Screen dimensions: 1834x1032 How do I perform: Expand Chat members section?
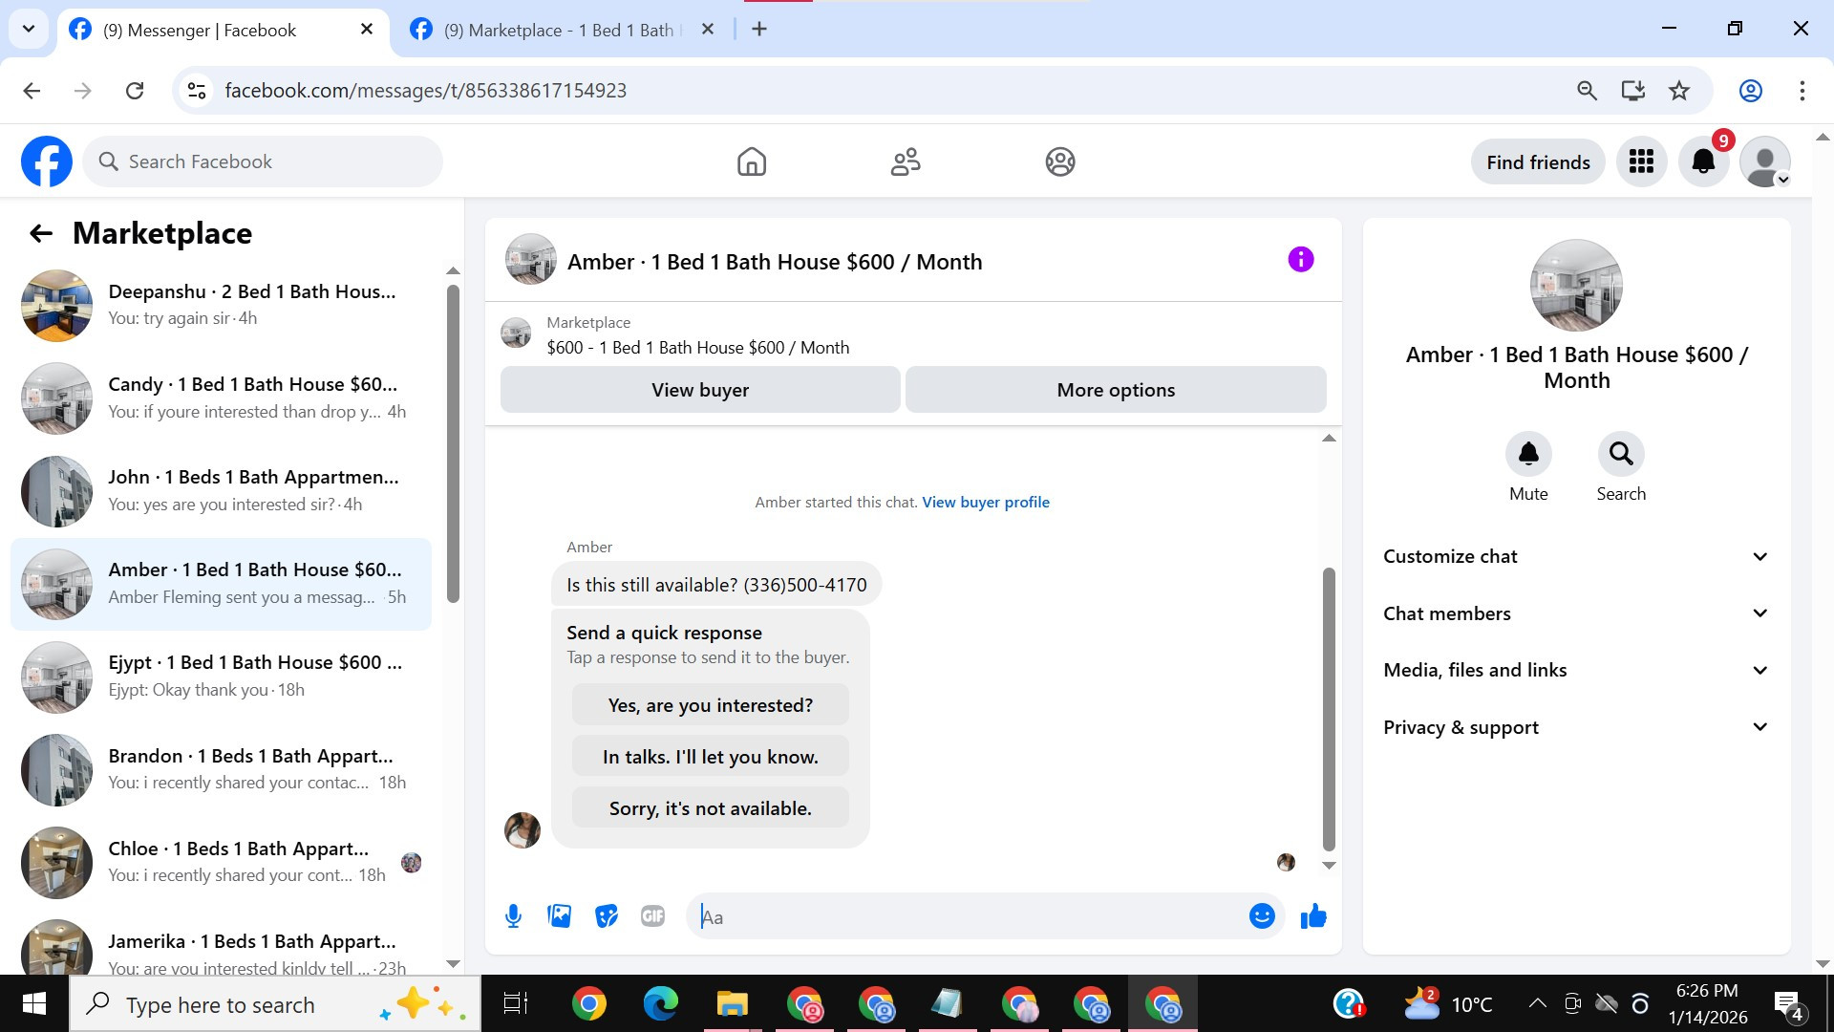(1576, 613)
